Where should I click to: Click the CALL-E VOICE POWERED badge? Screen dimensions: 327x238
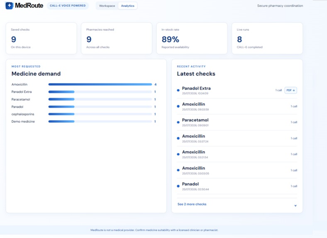[x=68, y=6]
